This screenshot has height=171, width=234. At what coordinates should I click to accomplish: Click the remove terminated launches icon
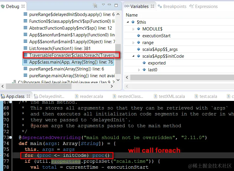tap(95, 5)
